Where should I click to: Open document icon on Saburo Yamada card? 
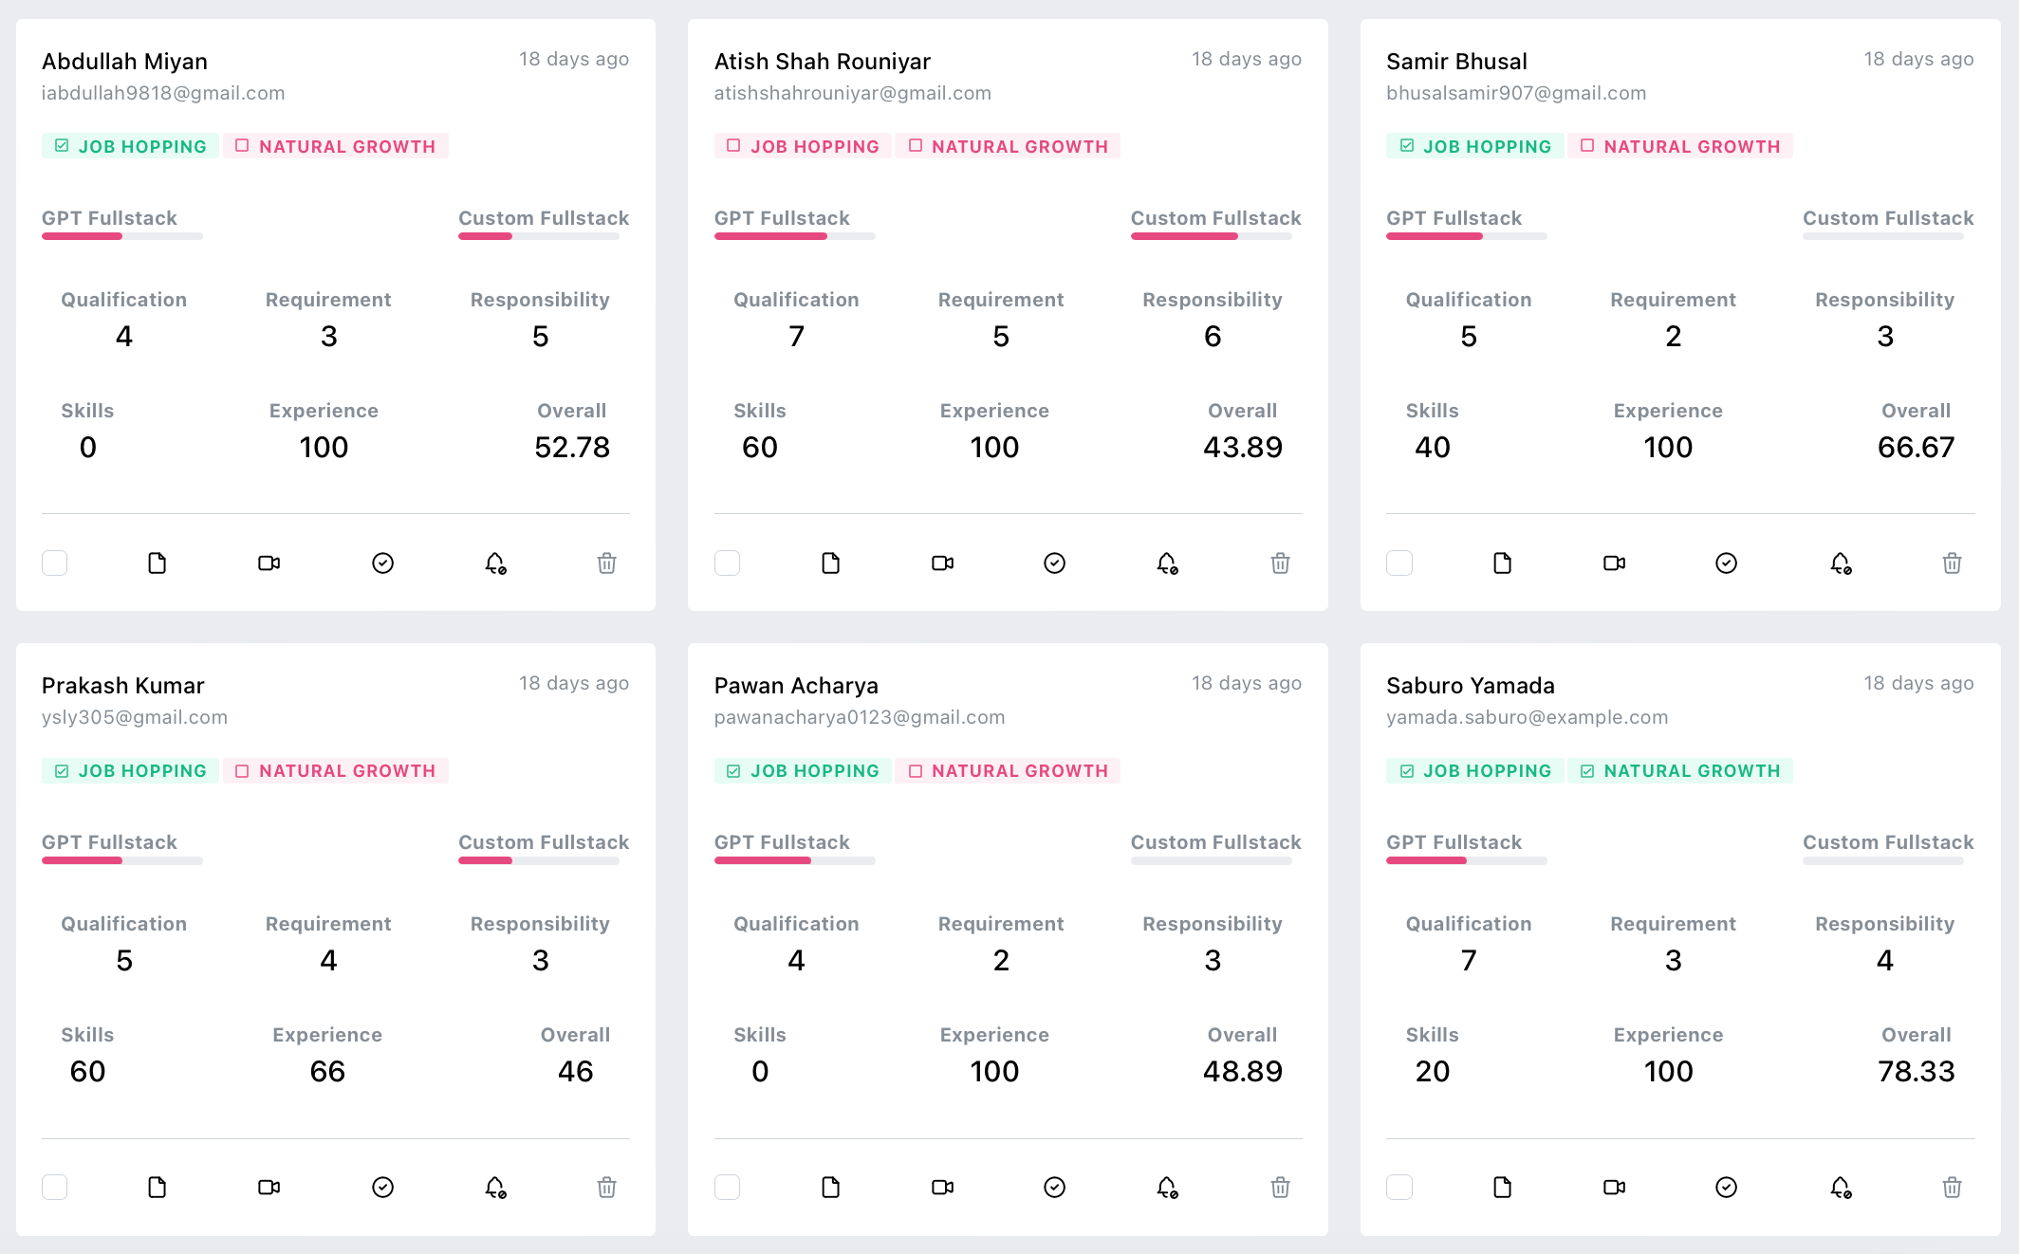[x=1502, y=1188]
